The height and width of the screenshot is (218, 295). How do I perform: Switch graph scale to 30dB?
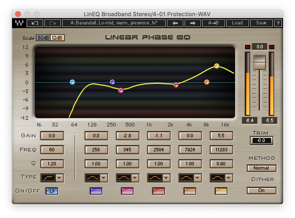(x=43, y=38)
